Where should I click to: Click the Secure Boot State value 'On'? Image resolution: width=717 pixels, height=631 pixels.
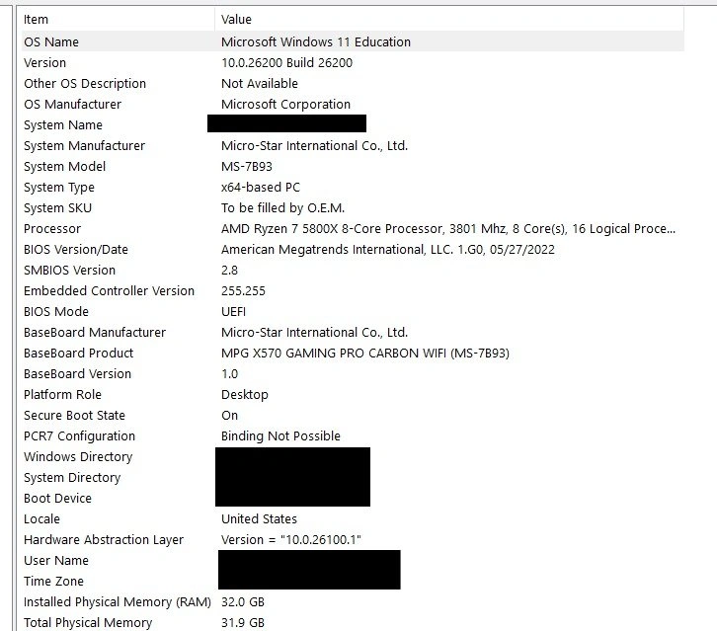[x=229, y=415]
